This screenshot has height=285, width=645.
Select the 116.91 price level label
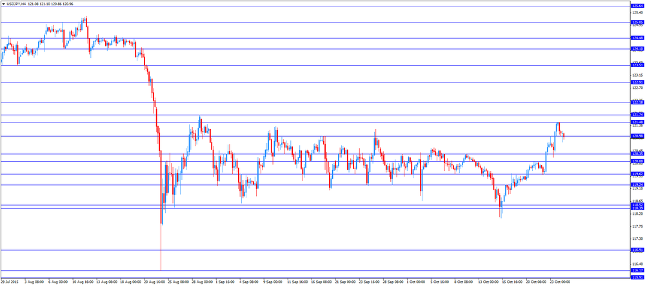[x=637, y=250]
